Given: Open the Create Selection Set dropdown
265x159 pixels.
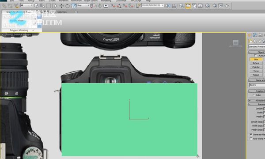Looking at the screenshot, I should 153,5.
